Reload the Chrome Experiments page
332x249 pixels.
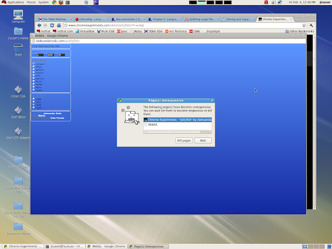tap(52, 25)
